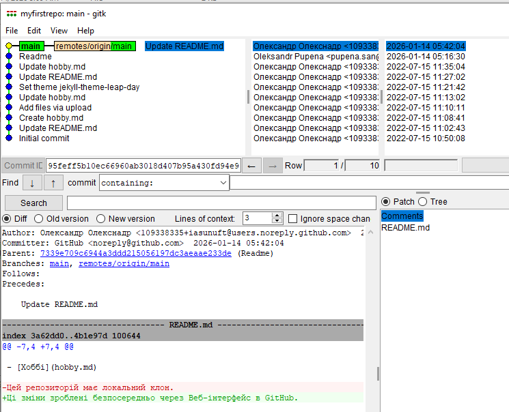This screenshot has height=412, width=509.
Task: Click the green main branch label
Action: pyautogui.click(x=31, y=46)
